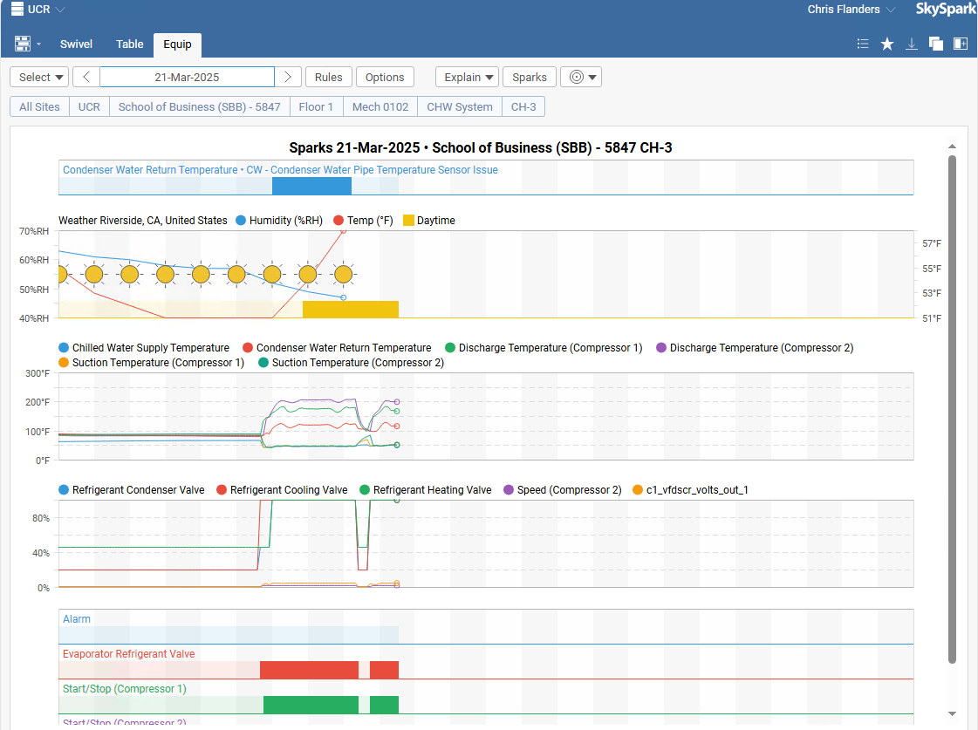Click the 21-Mar-2025 date field
The width and height of the screenshot is (978, 730).
187,77
